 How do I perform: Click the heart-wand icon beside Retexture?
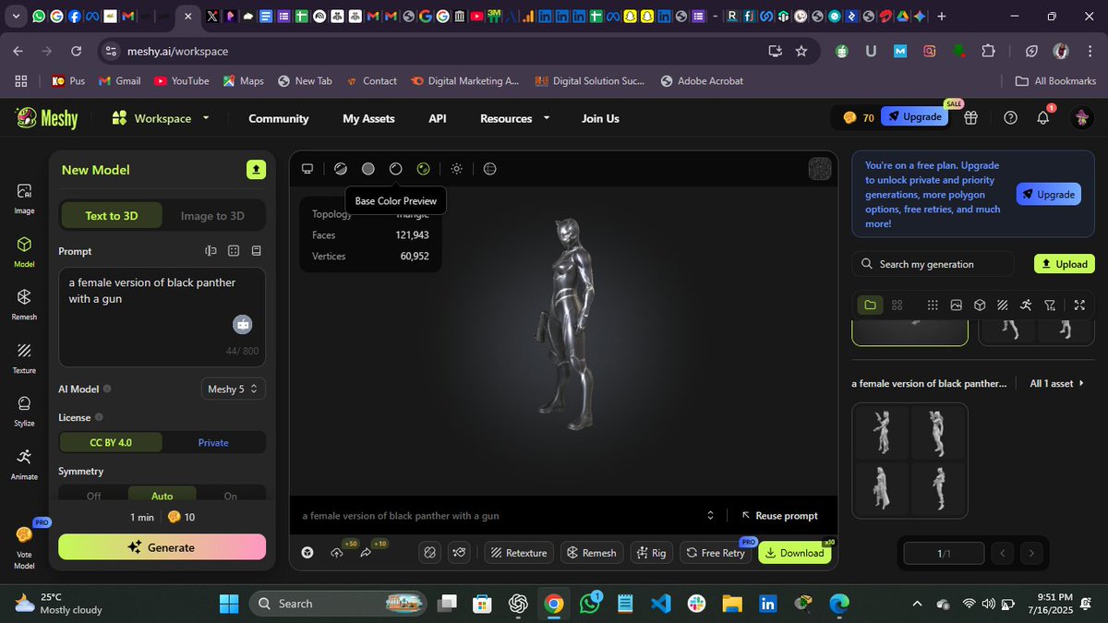click(460, 553)
